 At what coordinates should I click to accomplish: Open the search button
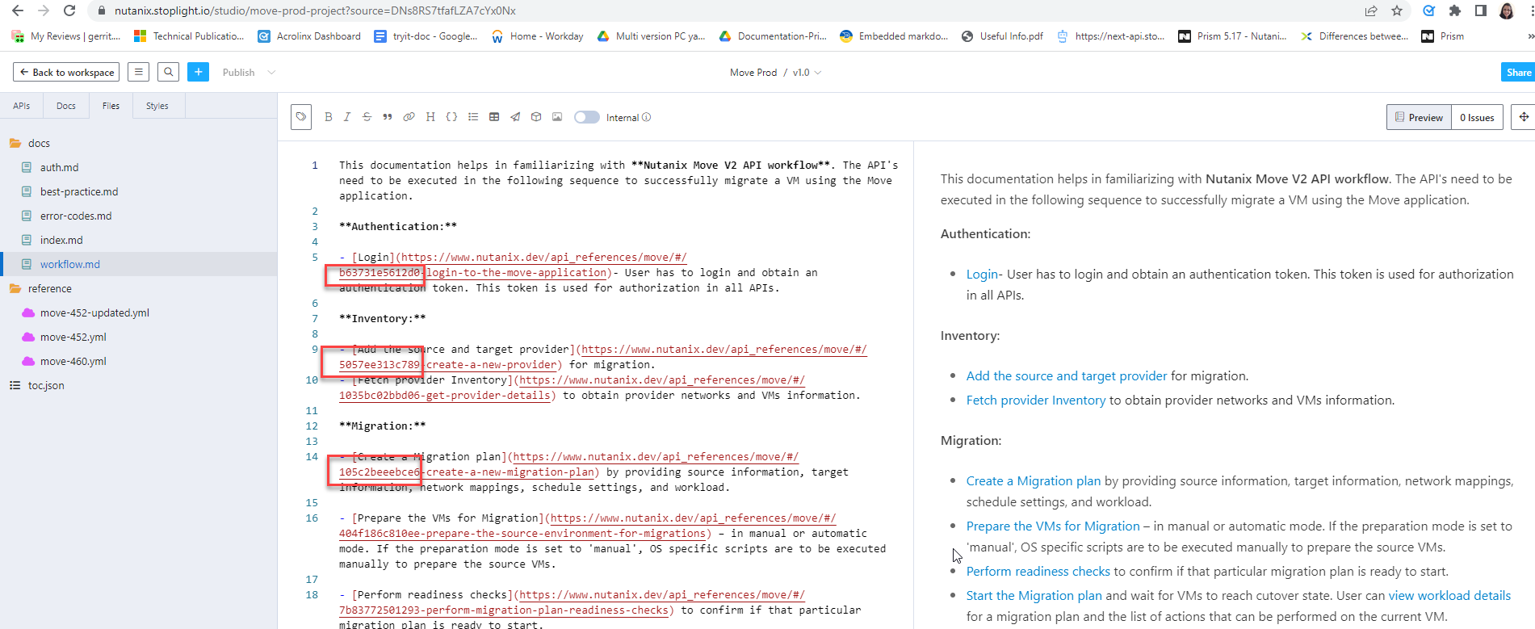[169, 72]
